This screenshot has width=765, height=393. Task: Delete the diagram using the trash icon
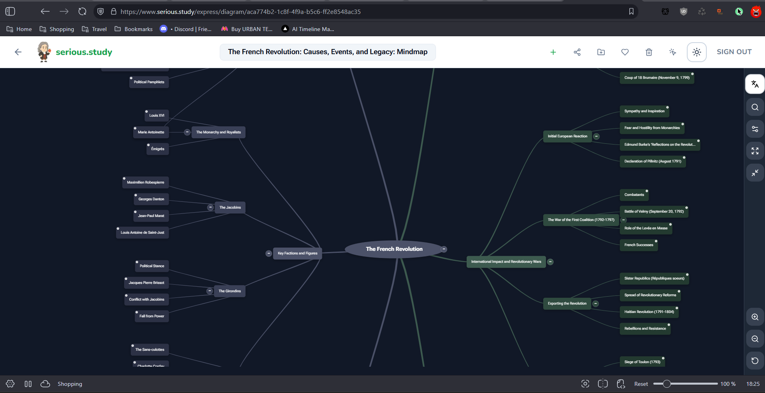pos(649,52)
